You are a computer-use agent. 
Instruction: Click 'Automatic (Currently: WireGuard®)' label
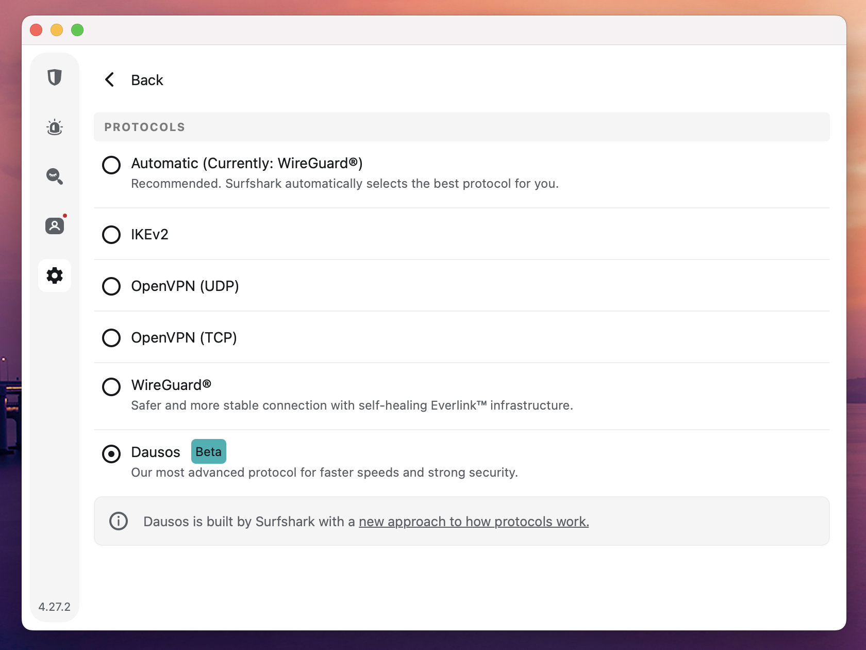[247, 164]
